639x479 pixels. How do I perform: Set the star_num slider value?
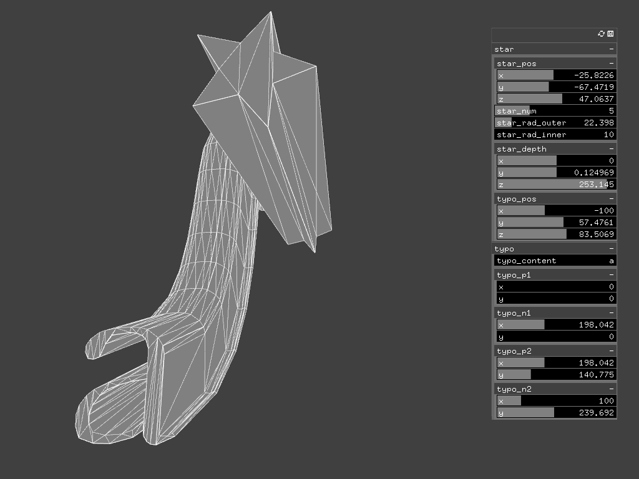click(555, 111)
